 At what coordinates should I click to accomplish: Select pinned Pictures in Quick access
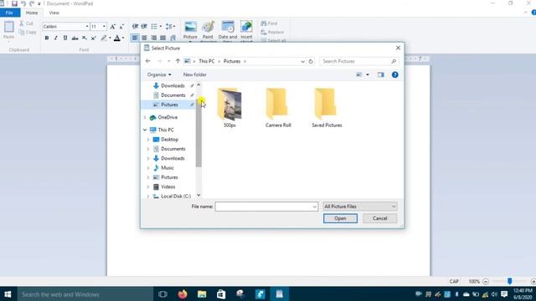(169, 105)
